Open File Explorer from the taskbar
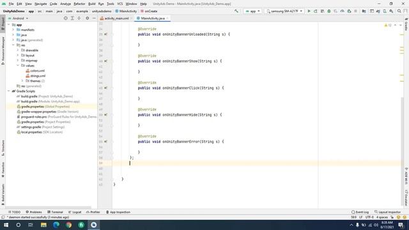 tap(43, 225)
